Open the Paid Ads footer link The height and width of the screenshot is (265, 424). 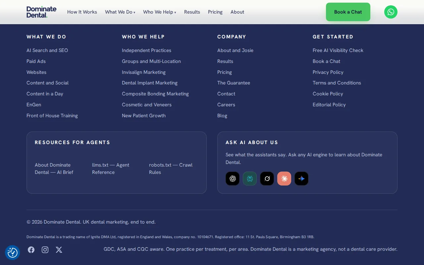click(x=36, y=61)
